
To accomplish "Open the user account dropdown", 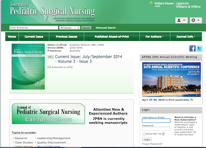I will (181, 20).
